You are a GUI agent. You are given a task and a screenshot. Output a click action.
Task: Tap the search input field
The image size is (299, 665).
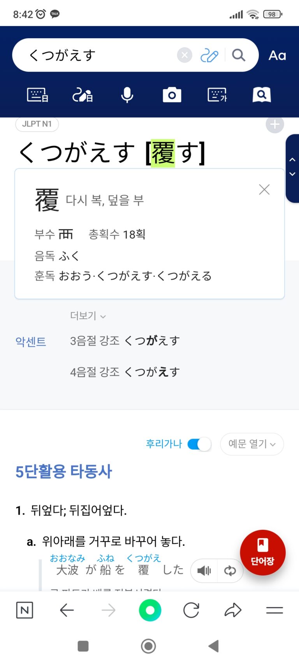pos(101,55)
